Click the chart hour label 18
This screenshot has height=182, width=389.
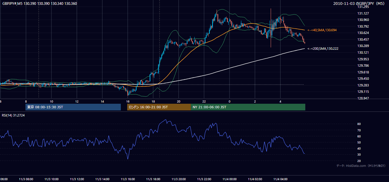point(153,101)
